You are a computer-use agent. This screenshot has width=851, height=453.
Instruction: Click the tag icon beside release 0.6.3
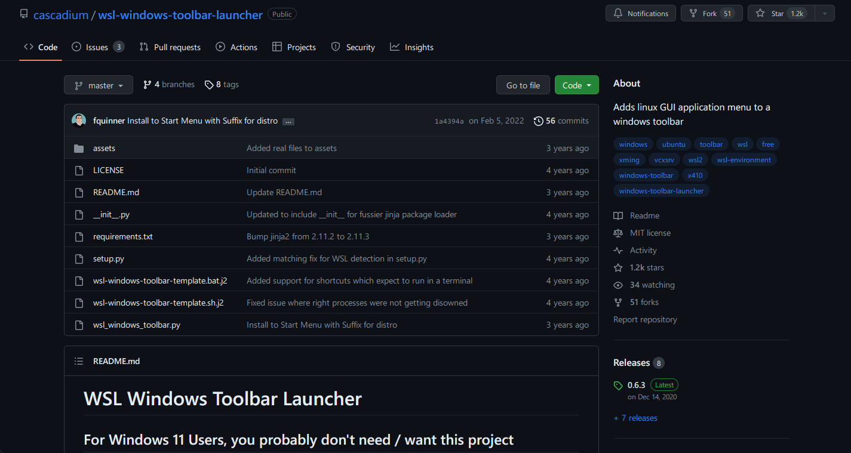point(618,386)
